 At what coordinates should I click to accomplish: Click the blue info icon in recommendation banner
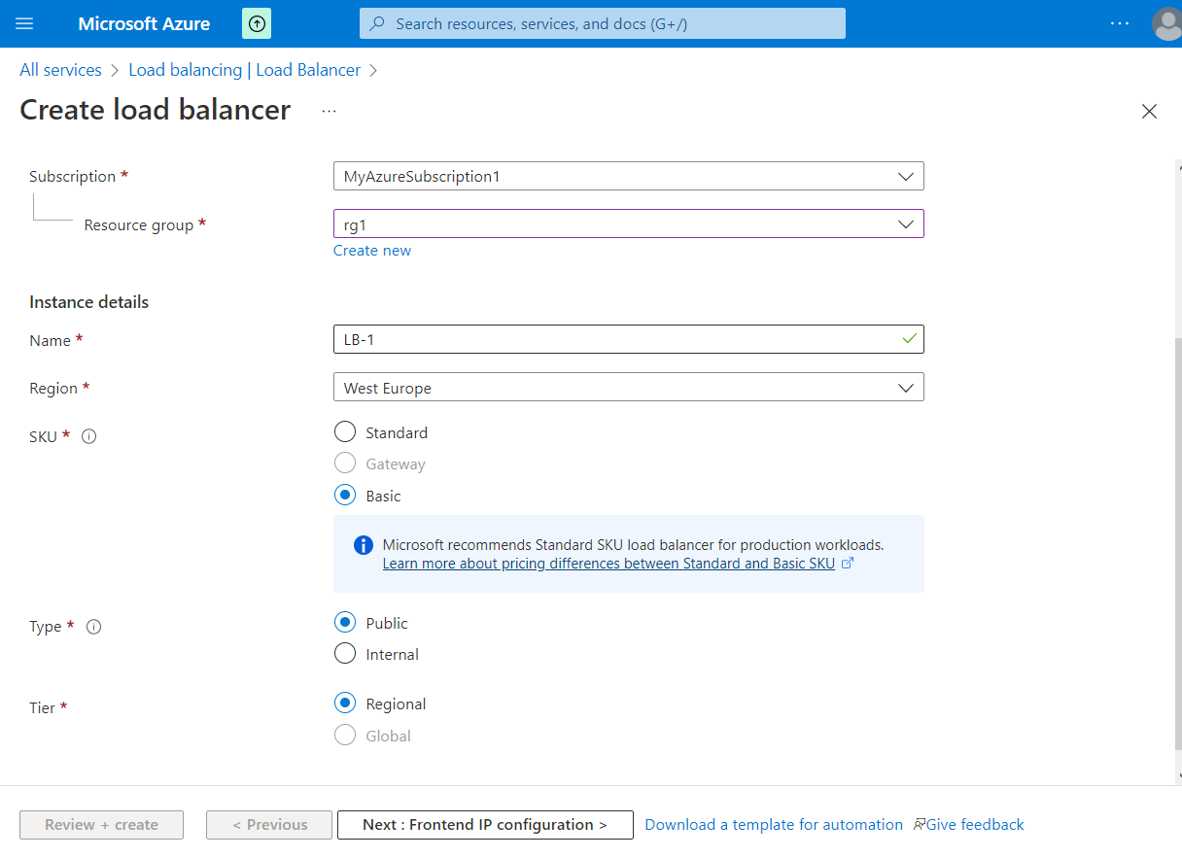(363, 544)
